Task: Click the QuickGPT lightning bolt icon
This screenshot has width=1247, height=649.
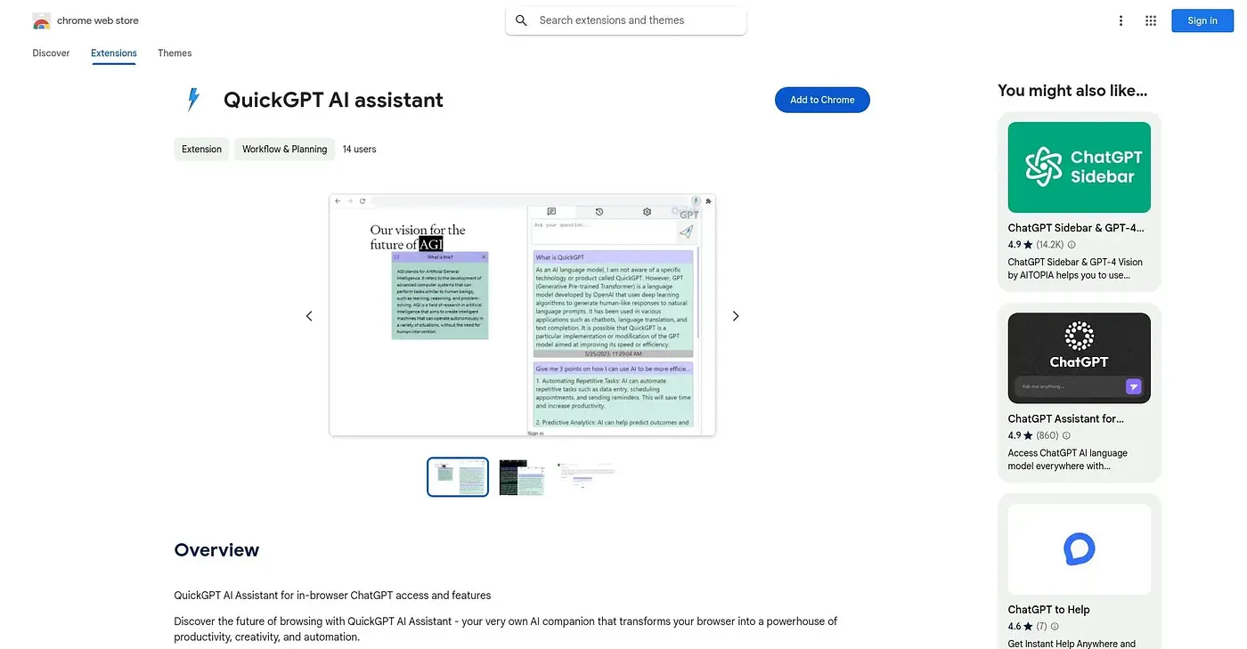Action: tap(192, 100)
